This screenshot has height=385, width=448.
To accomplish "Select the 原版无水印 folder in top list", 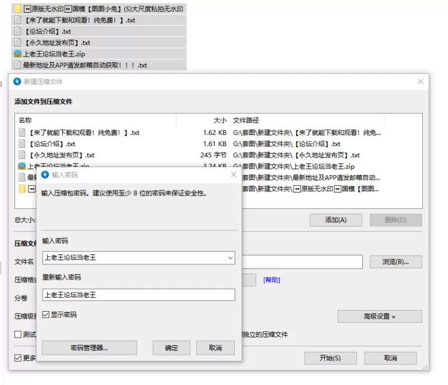I will pos(99,9).
